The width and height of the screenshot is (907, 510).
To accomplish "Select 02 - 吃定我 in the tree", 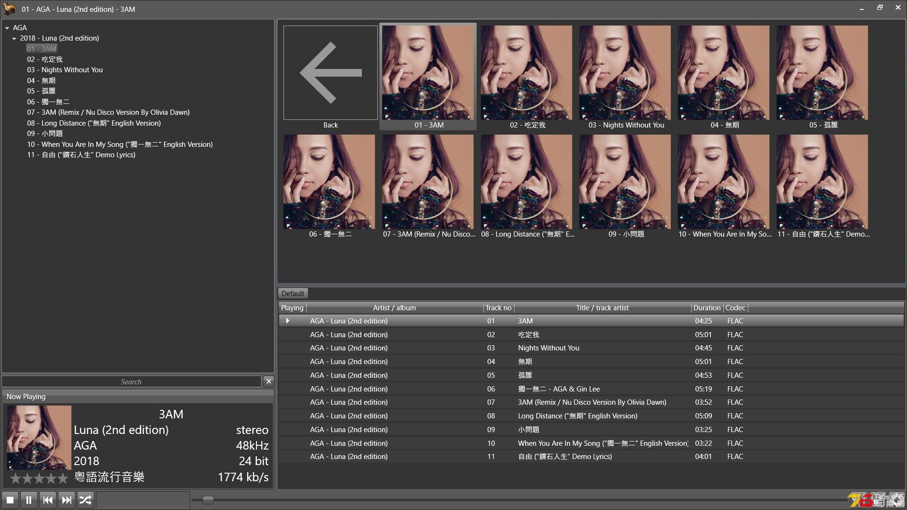I will coord(45,59).
